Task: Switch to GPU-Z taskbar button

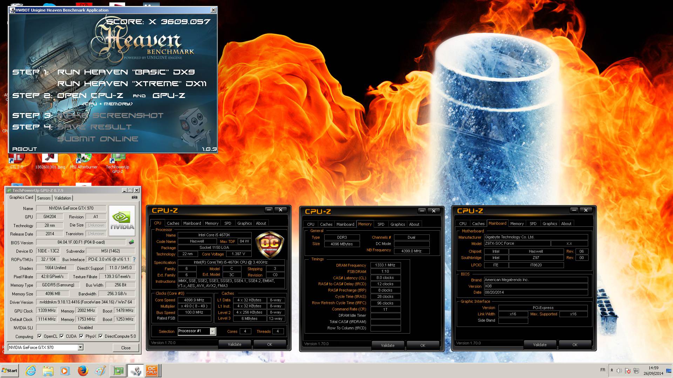Action: point(118,371)
